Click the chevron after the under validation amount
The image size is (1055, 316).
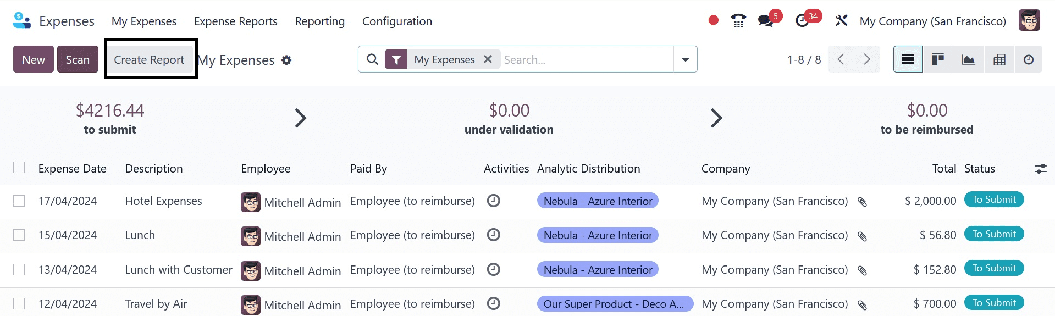(x=716, y=118)
